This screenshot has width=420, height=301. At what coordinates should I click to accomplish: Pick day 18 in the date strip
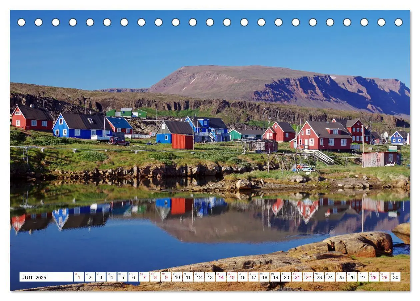(x=264, y=277)
